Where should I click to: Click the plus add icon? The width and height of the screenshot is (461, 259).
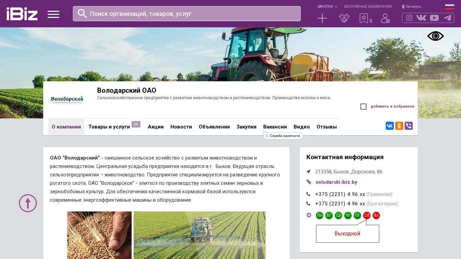click(x=322, y=18)
